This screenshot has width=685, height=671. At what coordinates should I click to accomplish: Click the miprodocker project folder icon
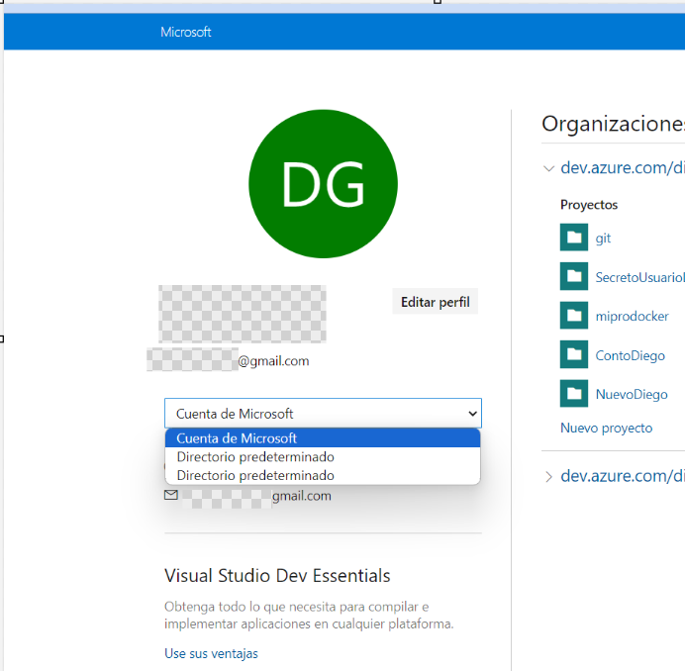[574, 315]
